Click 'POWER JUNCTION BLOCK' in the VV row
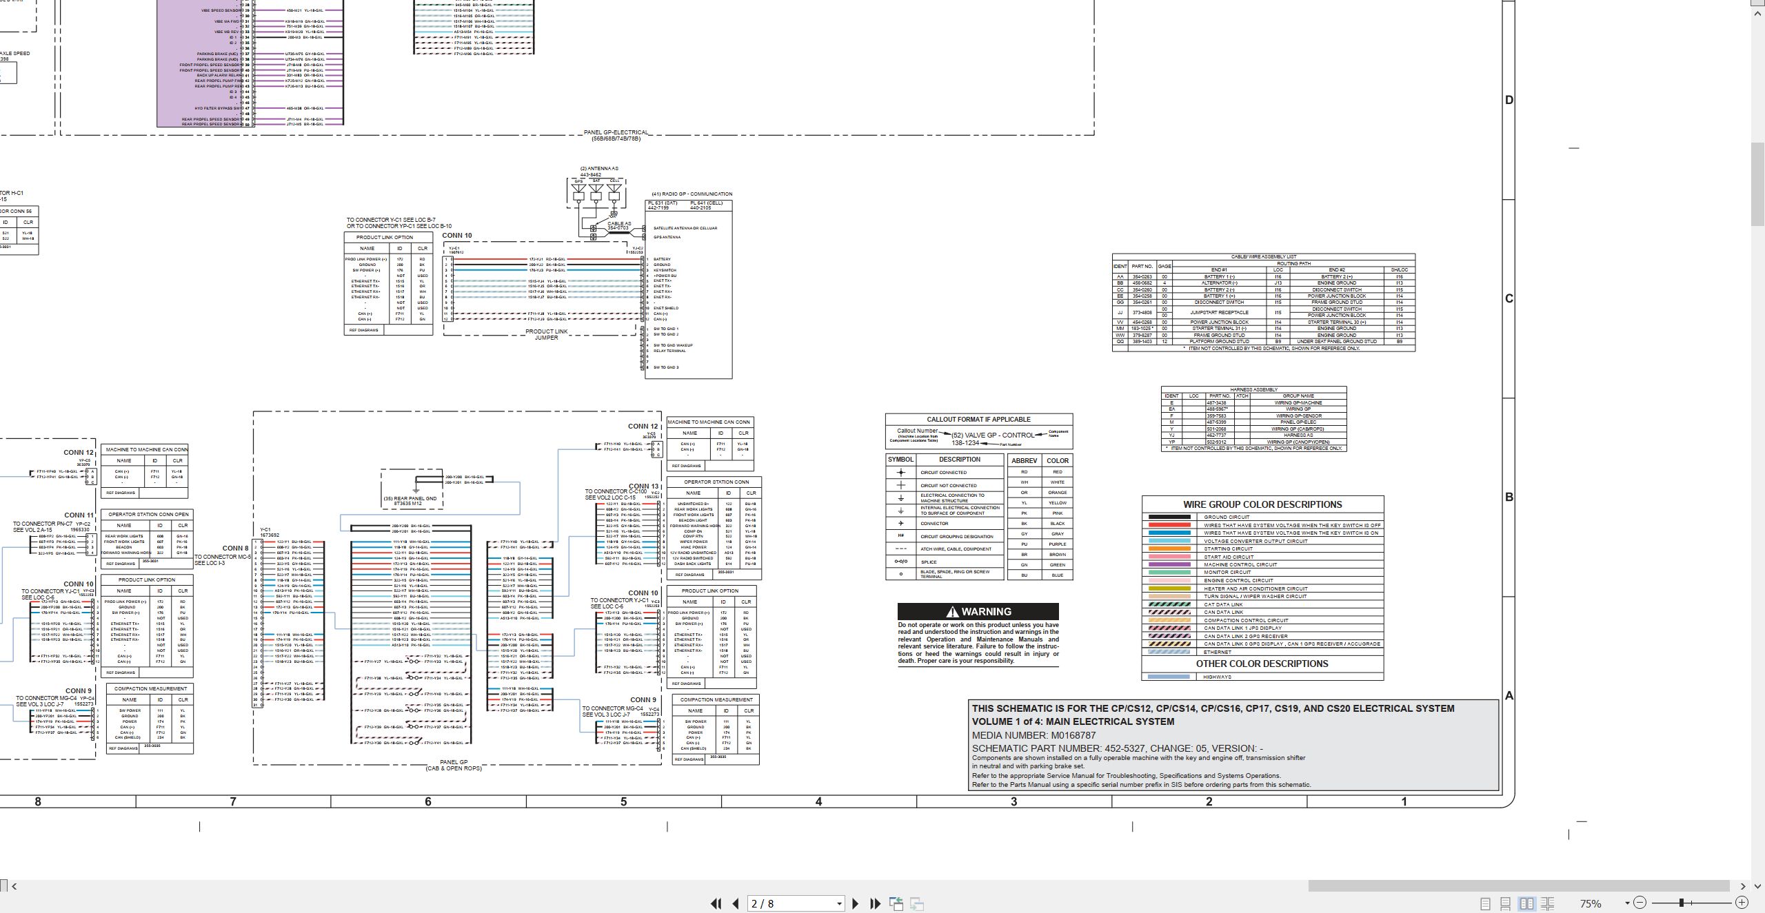Viewport: 1765px width, 913px height. point(1219,322)
